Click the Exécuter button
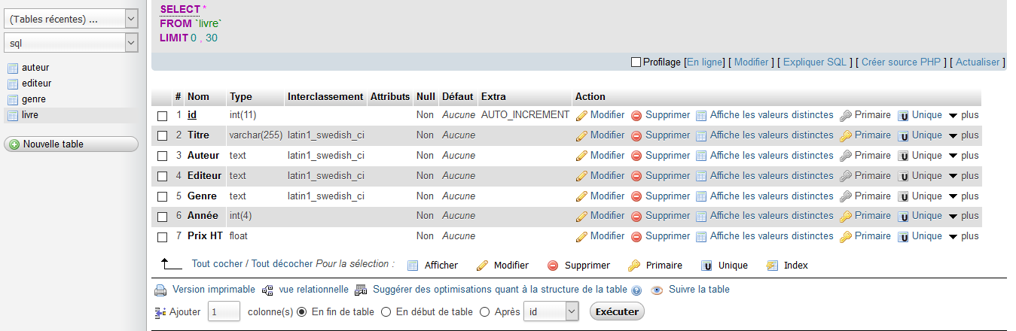 point(617,311)
